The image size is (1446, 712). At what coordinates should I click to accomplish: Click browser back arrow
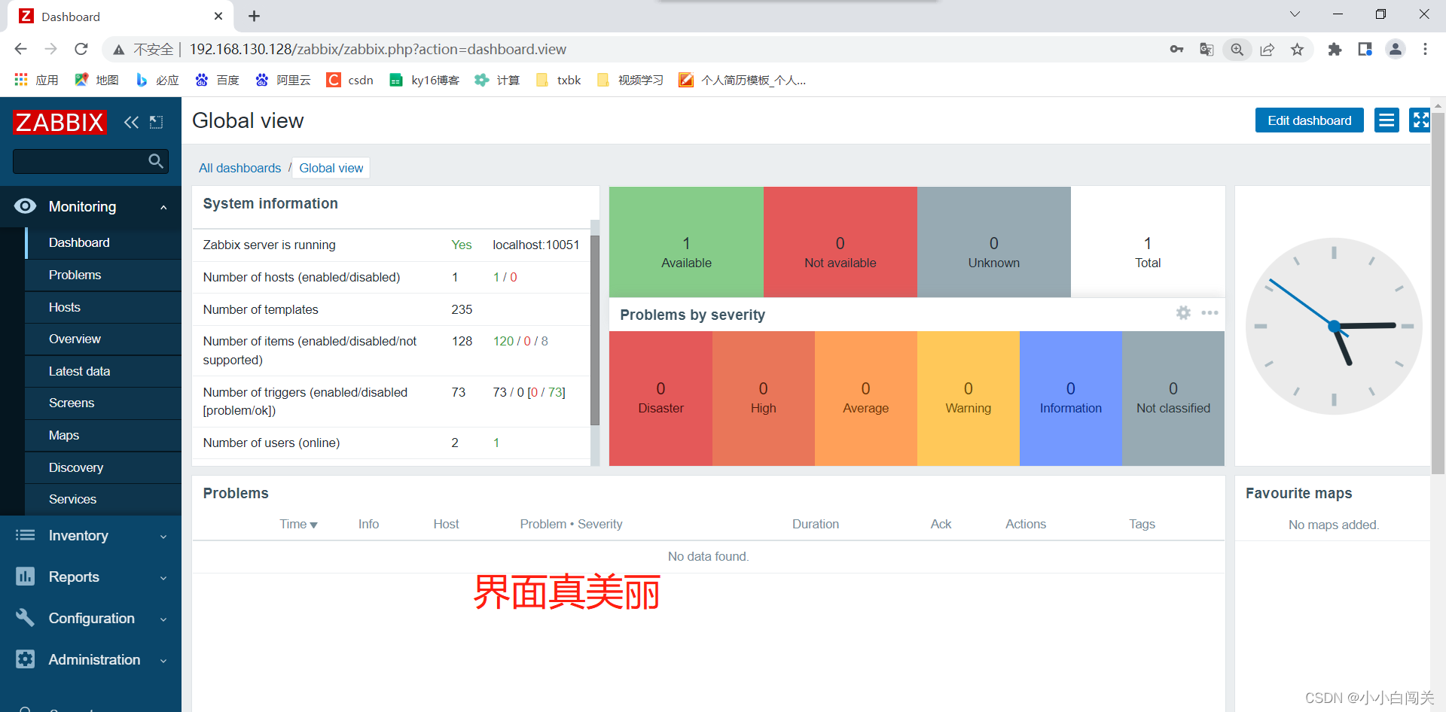20,49
